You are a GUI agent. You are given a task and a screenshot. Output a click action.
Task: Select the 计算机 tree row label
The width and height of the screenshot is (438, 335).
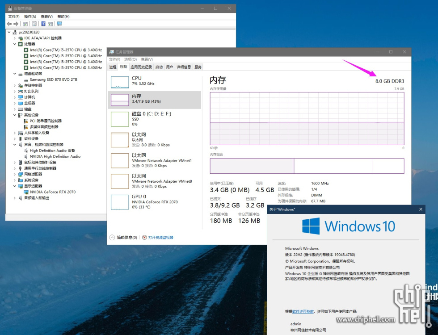[x=29, y=97]
